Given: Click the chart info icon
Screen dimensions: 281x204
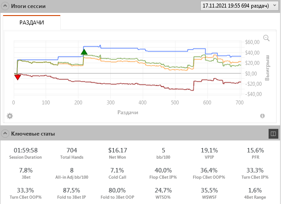Looking at the screenshot, I should click(x=262, y=116).
